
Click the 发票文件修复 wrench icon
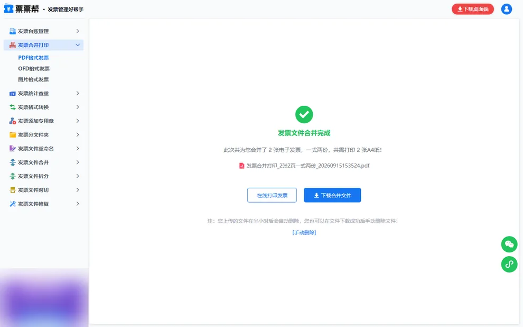pos(13,204)
